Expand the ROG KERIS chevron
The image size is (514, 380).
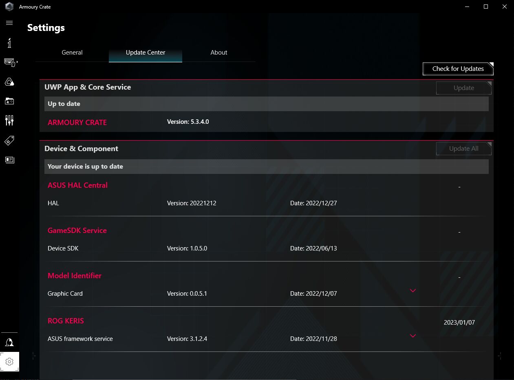click(x=413, y=336)
